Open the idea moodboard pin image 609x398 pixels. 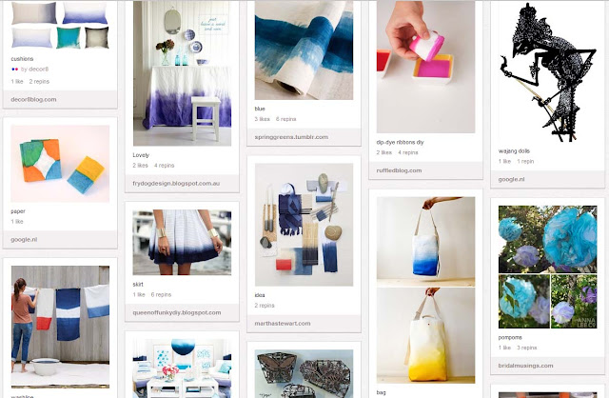pyautogui.click(x=304, y=225)
